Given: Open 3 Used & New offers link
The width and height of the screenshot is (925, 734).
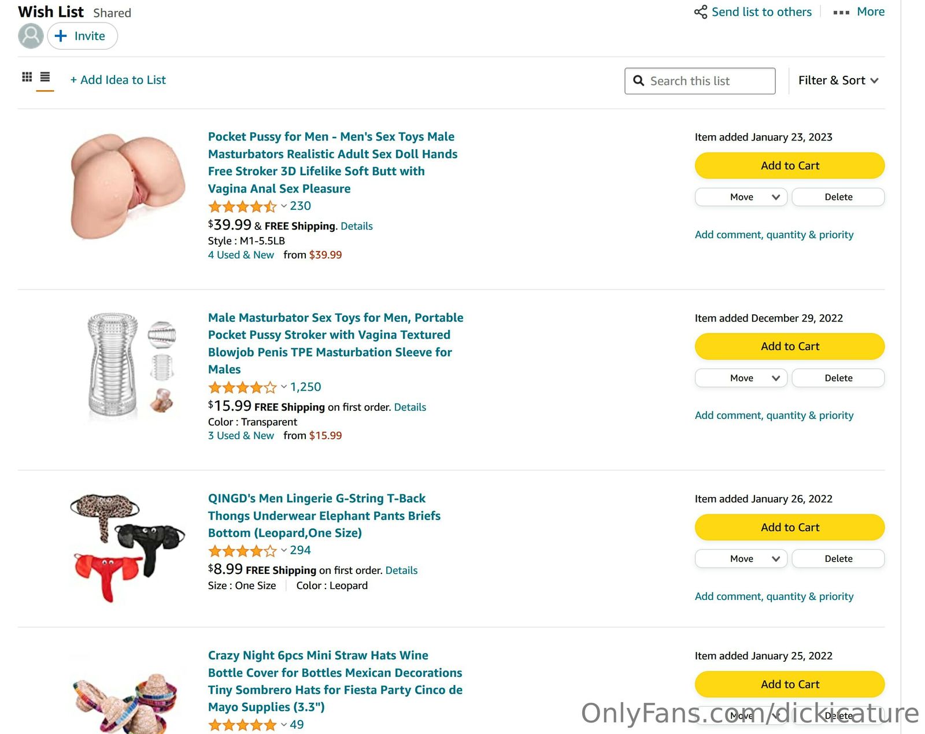Looking at the screenshot, I should click(x=240, y=436).
